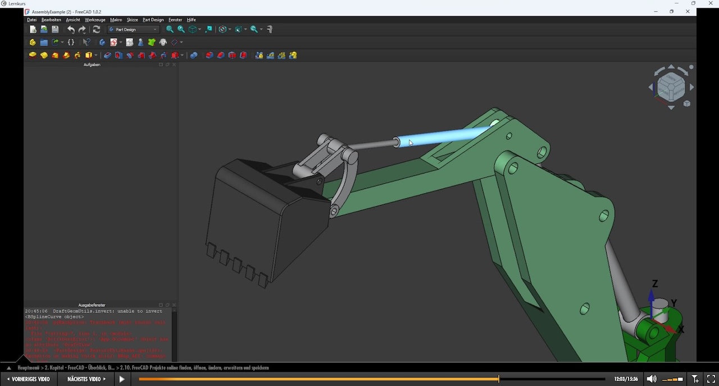Viewport: 719px width, 386px height.
Task: Click the macro curly braces icon
Action: (x=71, y=42)
